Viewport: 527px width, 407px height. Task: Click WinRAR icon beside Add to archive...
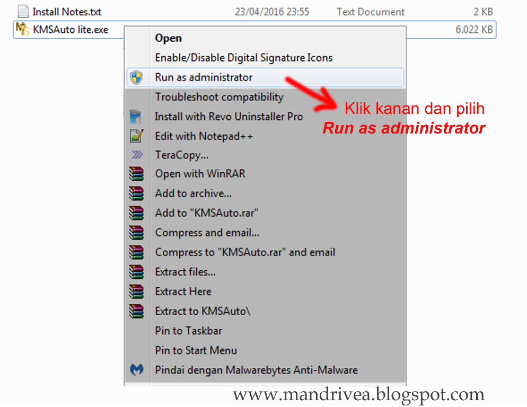pos(136,193)
